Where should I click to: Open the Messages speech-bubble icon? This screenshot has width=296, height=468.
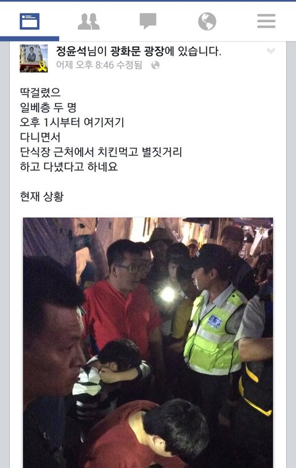point(148,21)
